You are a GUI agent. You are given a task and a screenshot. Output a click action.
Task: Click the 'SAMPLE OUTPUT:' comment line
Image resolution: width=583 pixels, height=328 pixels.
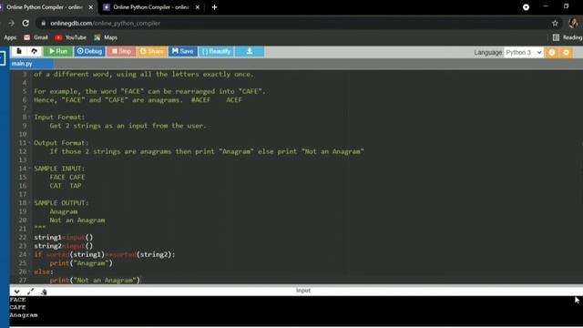click(61, 202)
